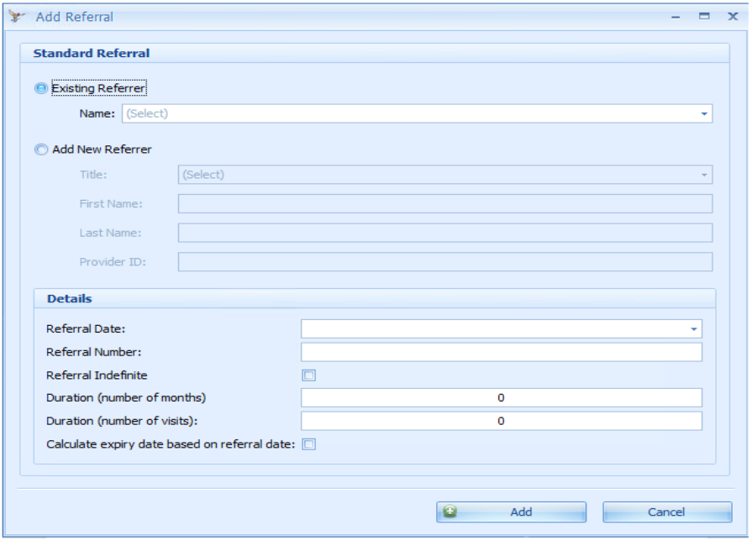Click the Duration (number of months) label
752x546 pixels.
pyautogui.click(x=126, y=398)
